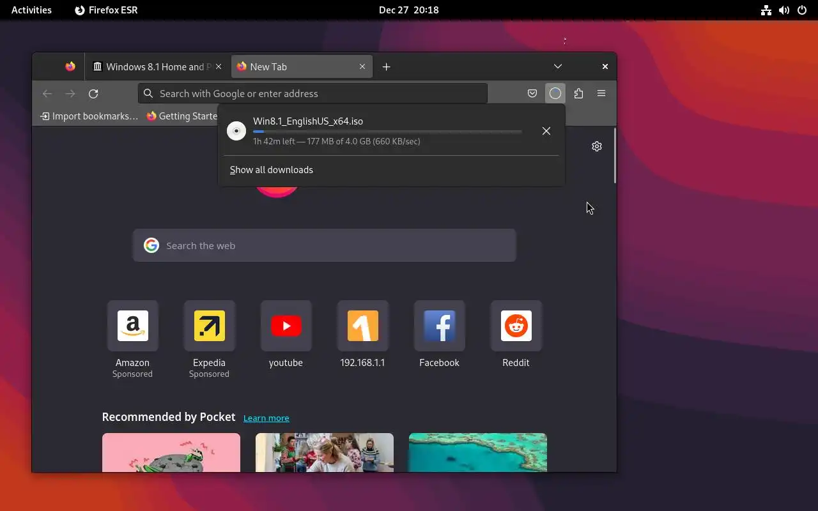Focus the address bar search field
This screenshot has height=511, width=818.
click(x=313, y=93)
